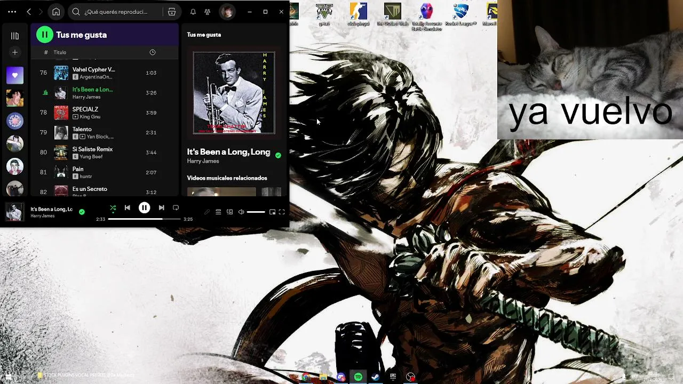
Task: Open Spotify's three-dot main menu
Action: tap(12, 12)
